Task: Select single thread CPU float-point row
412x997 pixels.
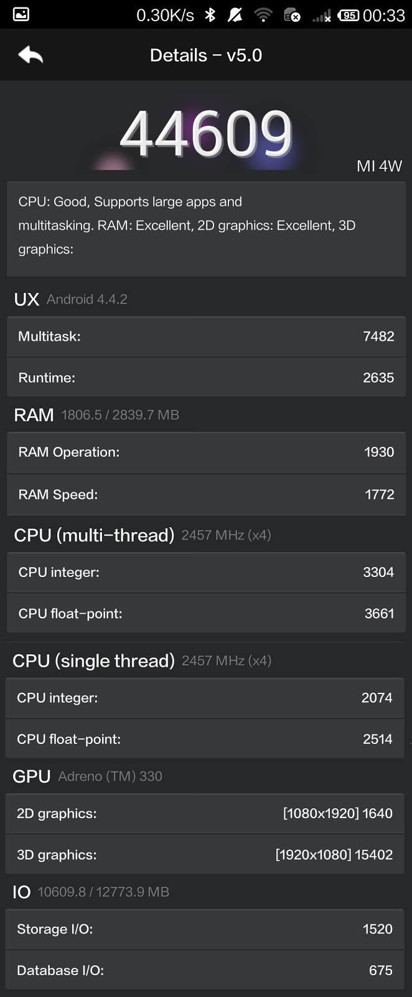Action: (x=206, y=739)
